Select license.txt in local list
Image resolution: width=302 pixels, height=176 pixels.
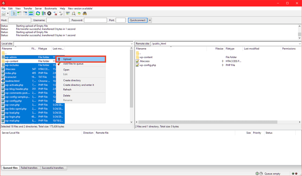coord(11,77)
